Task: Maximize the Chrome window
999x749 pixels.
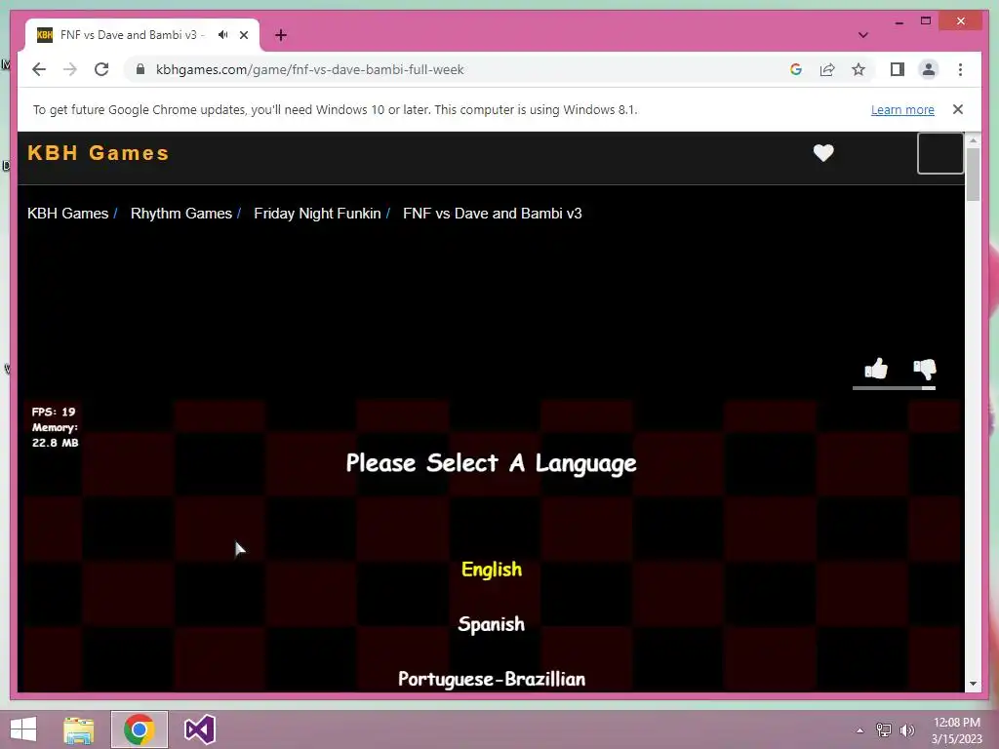Action: pos(926,21)
